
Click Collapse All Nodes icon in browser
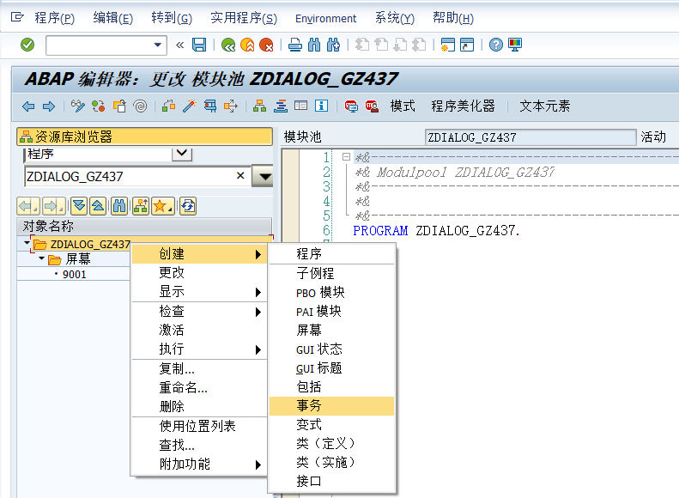point(98,206)
